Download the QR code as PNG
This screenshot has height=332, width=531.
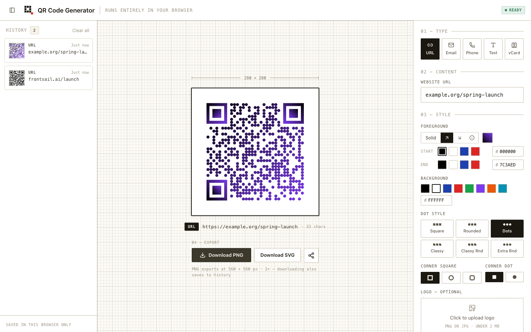click(221, 255)
